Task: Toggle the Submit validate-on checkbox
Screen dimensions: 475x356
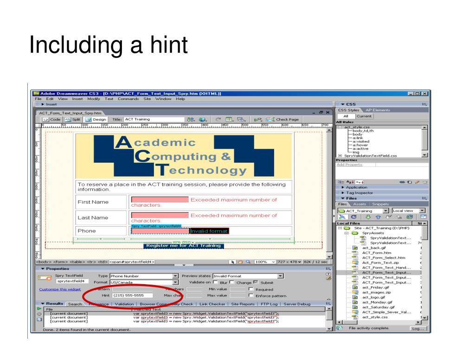Action: tap(256, 282)
